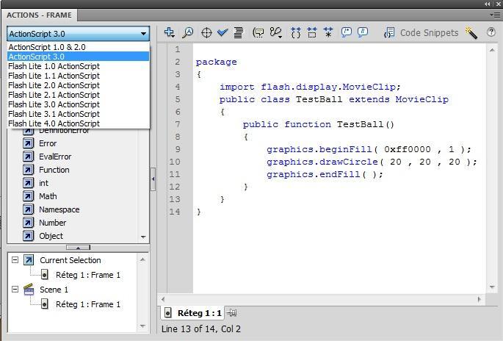Select Réteg 1 : Frame 1 under Current Selection
Viewport: 503px width, 341px height.
tap(88, 275)
